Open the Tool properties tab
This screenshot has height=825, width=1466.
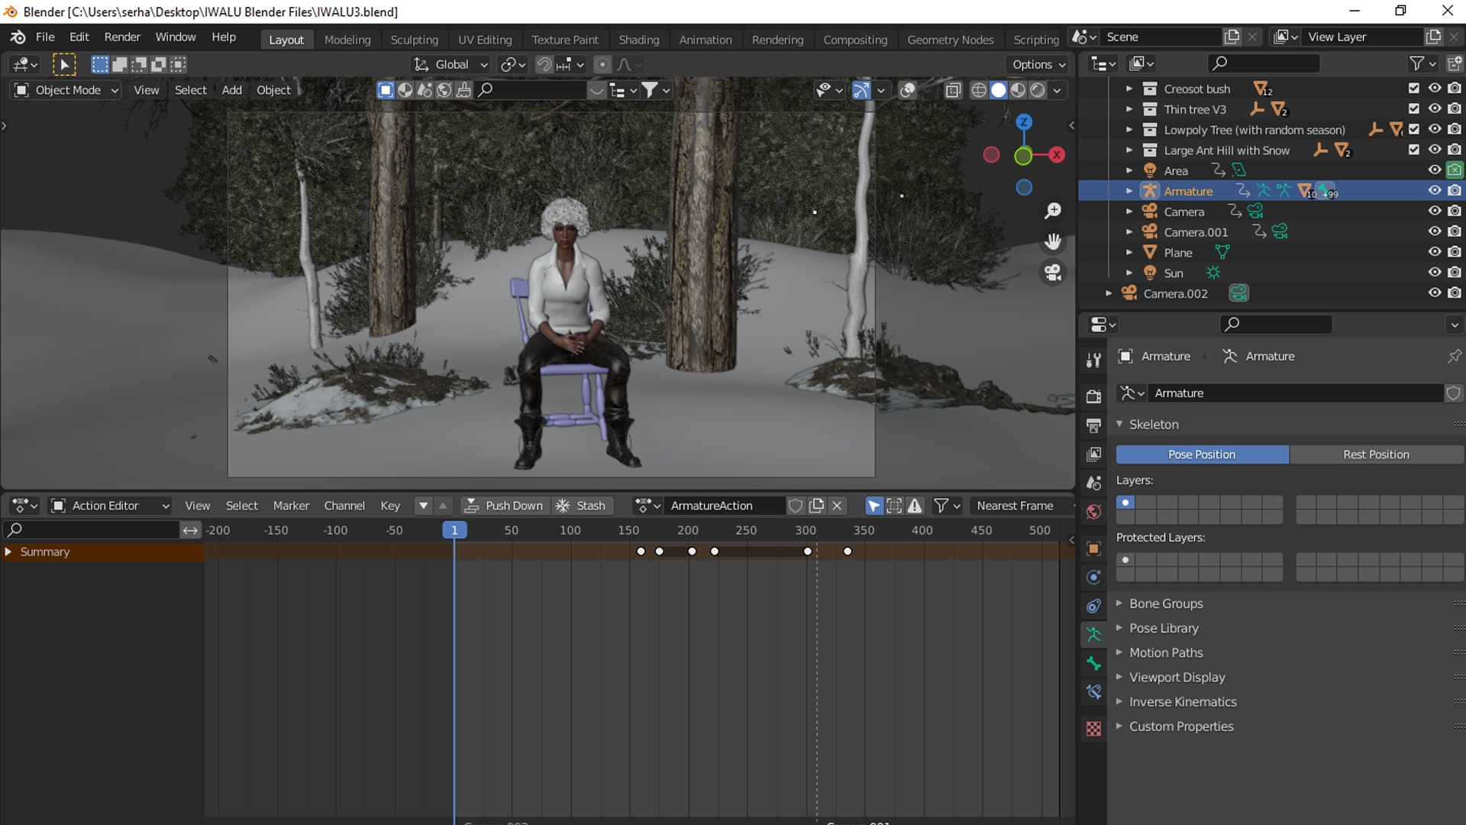click(x=1093, y=360)
